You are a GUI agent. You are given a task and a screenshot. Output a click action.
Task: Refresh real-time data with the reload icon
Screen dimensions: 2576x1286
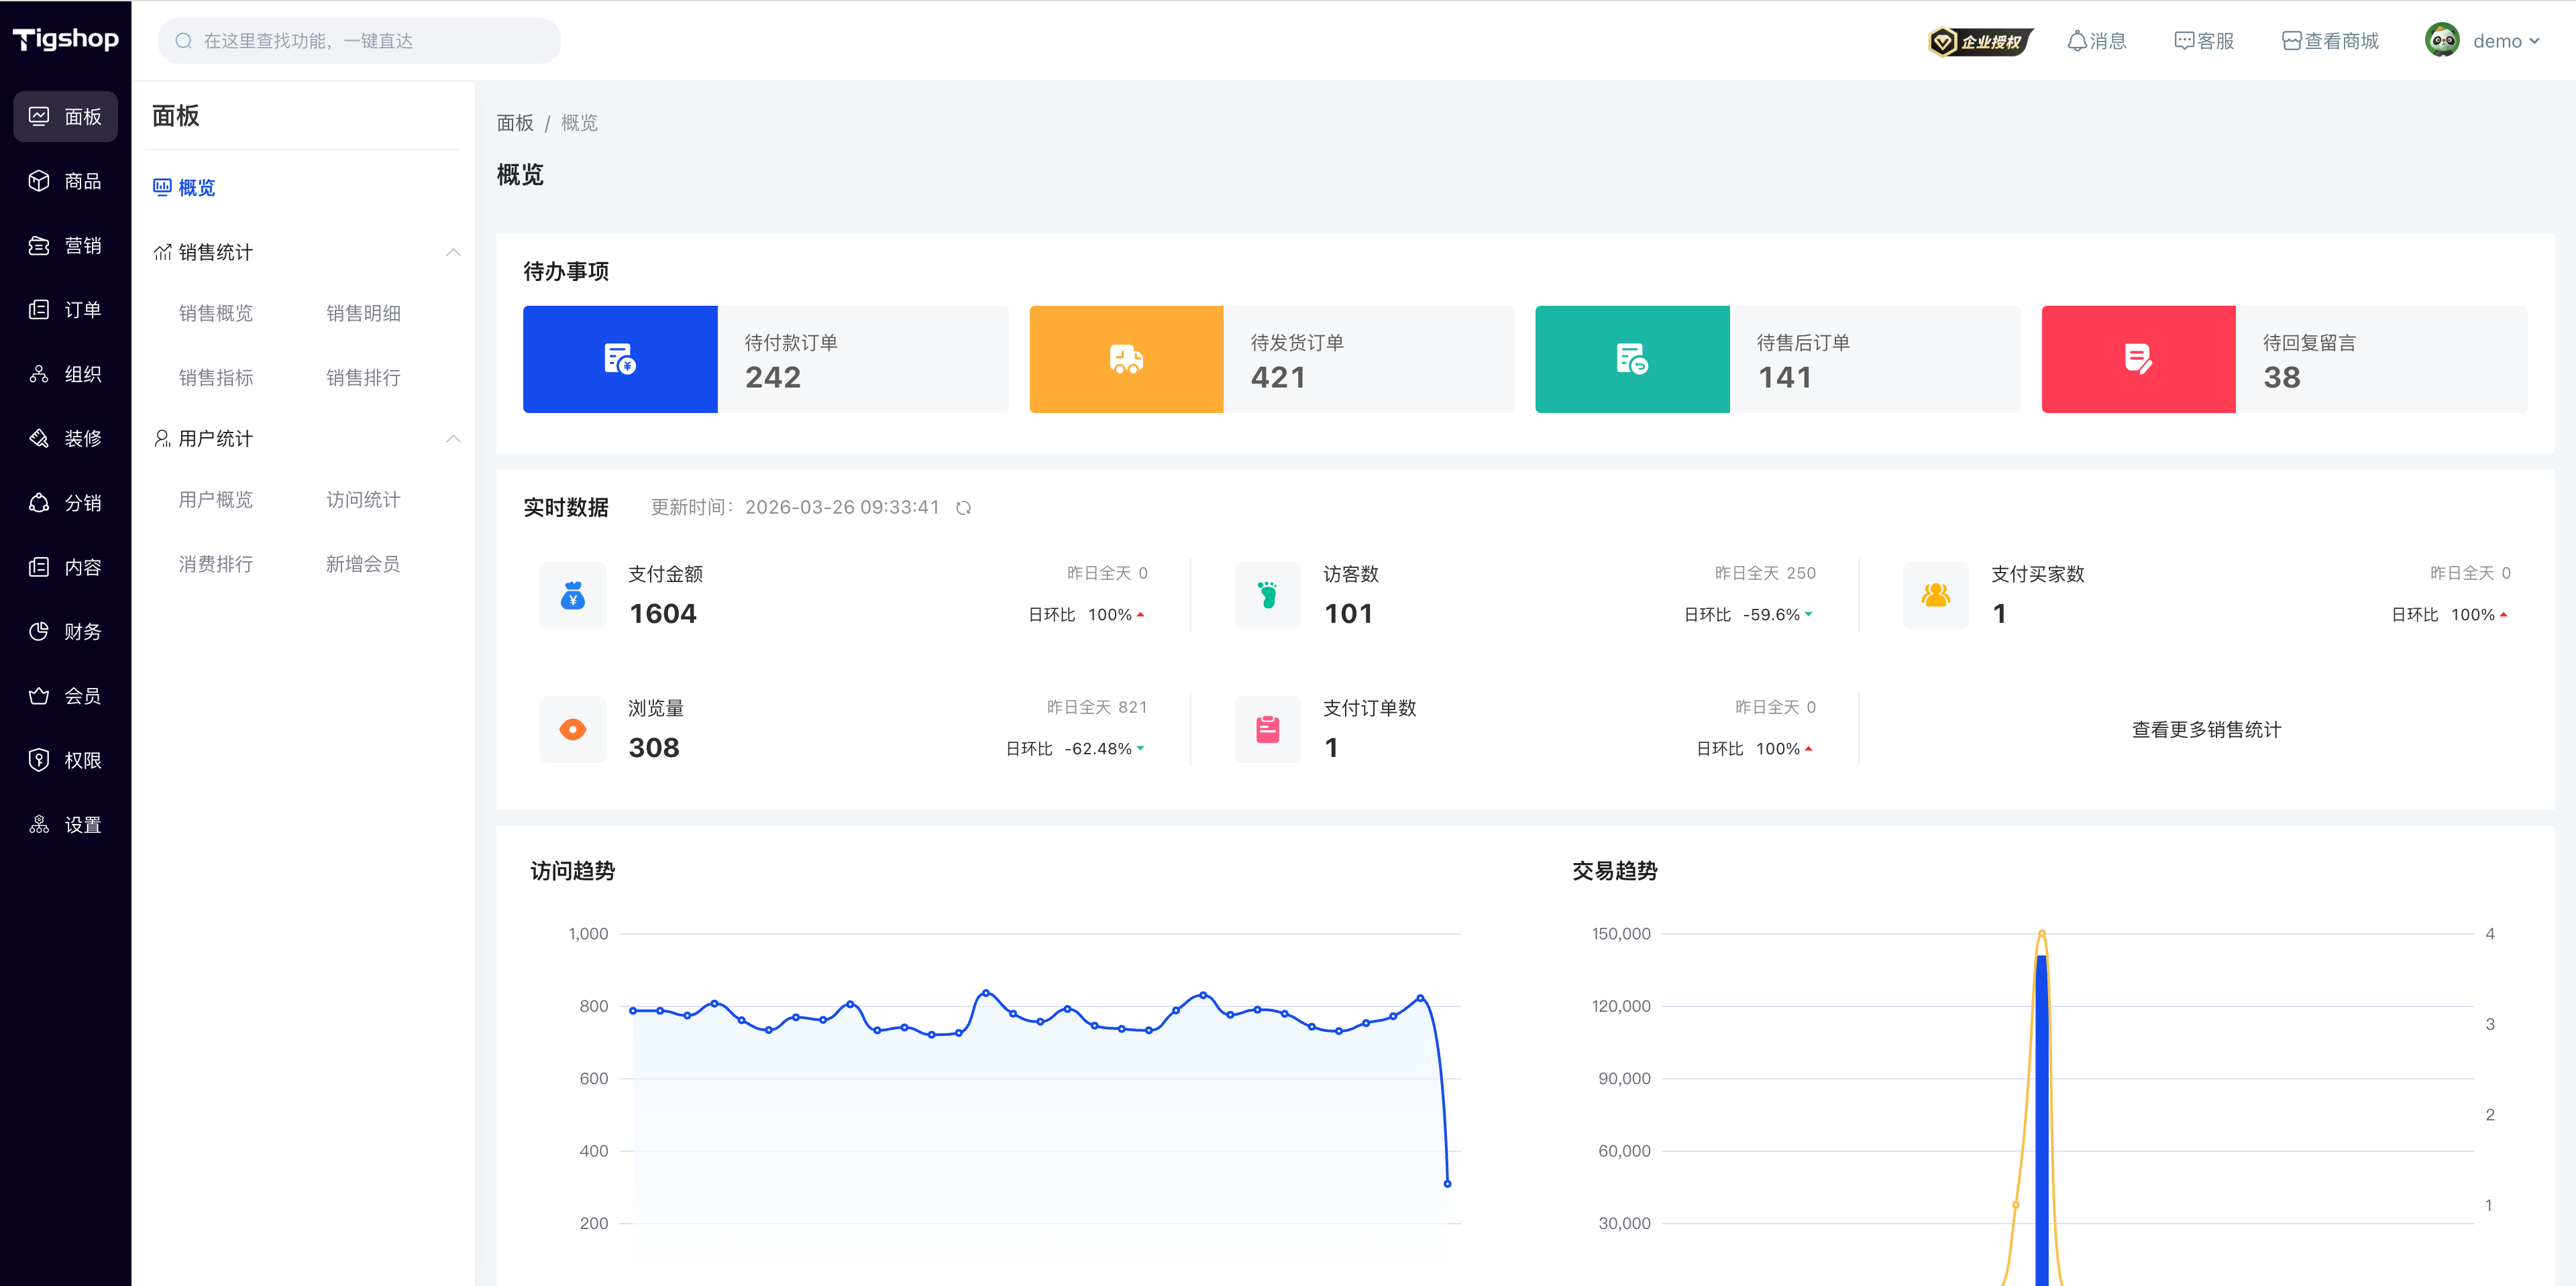(963, 508)
